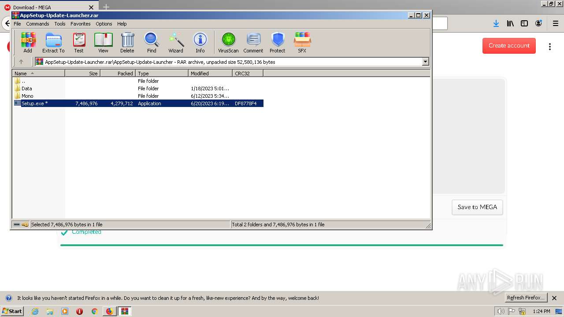Run the Test archive tool
This screenshot has width=564, height=317.
pos(79,43)
